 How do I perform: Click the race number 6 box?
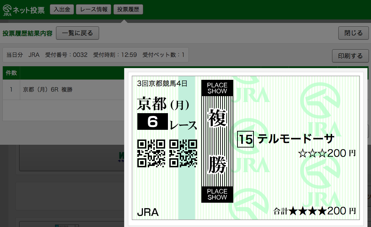pos(152,121)
